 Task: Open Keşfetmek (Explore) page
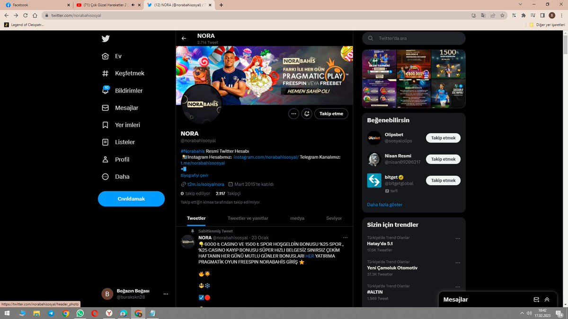[x=123, y=73]
